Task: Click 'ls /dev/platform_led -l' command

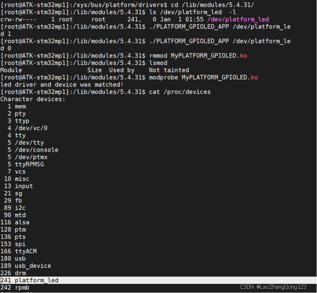Action: click(193, 12)
